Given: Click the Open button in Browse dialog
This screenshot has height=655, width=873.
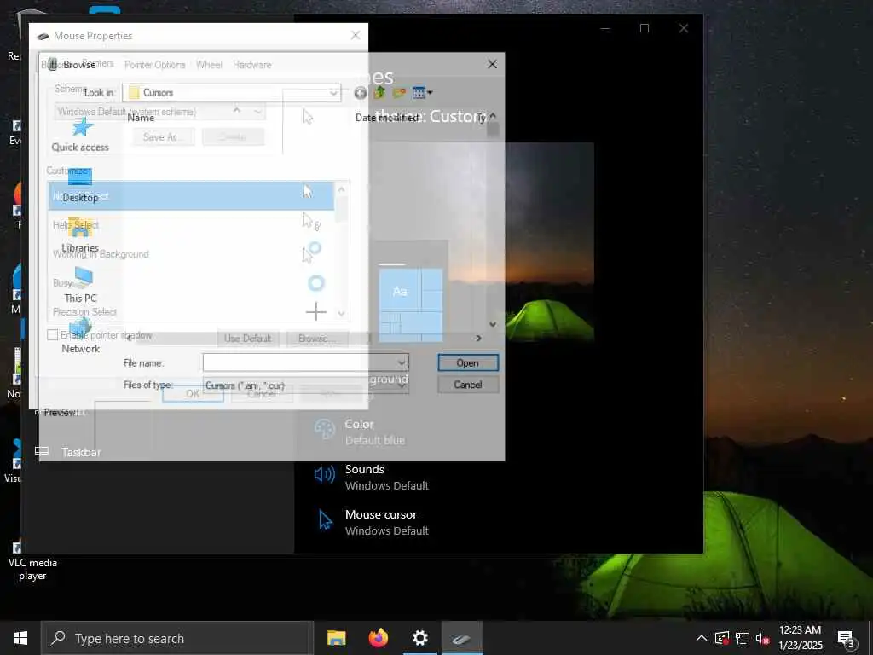Looking at the screenshot, I should point(468,363).
